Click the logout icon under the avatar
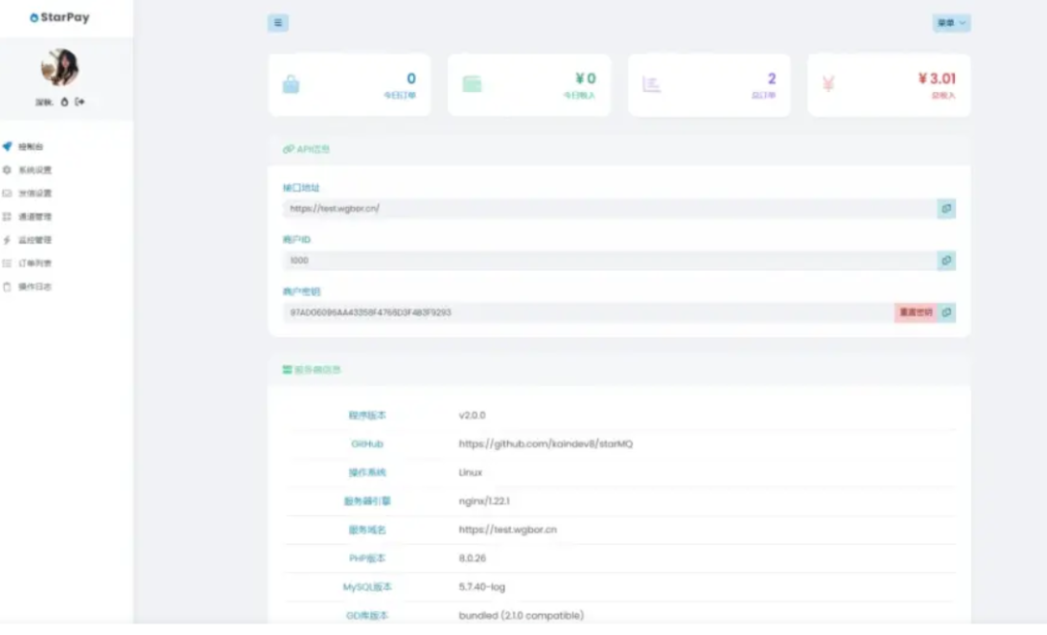The width and height of the screenshot is (1047, 635). [80, 102]
